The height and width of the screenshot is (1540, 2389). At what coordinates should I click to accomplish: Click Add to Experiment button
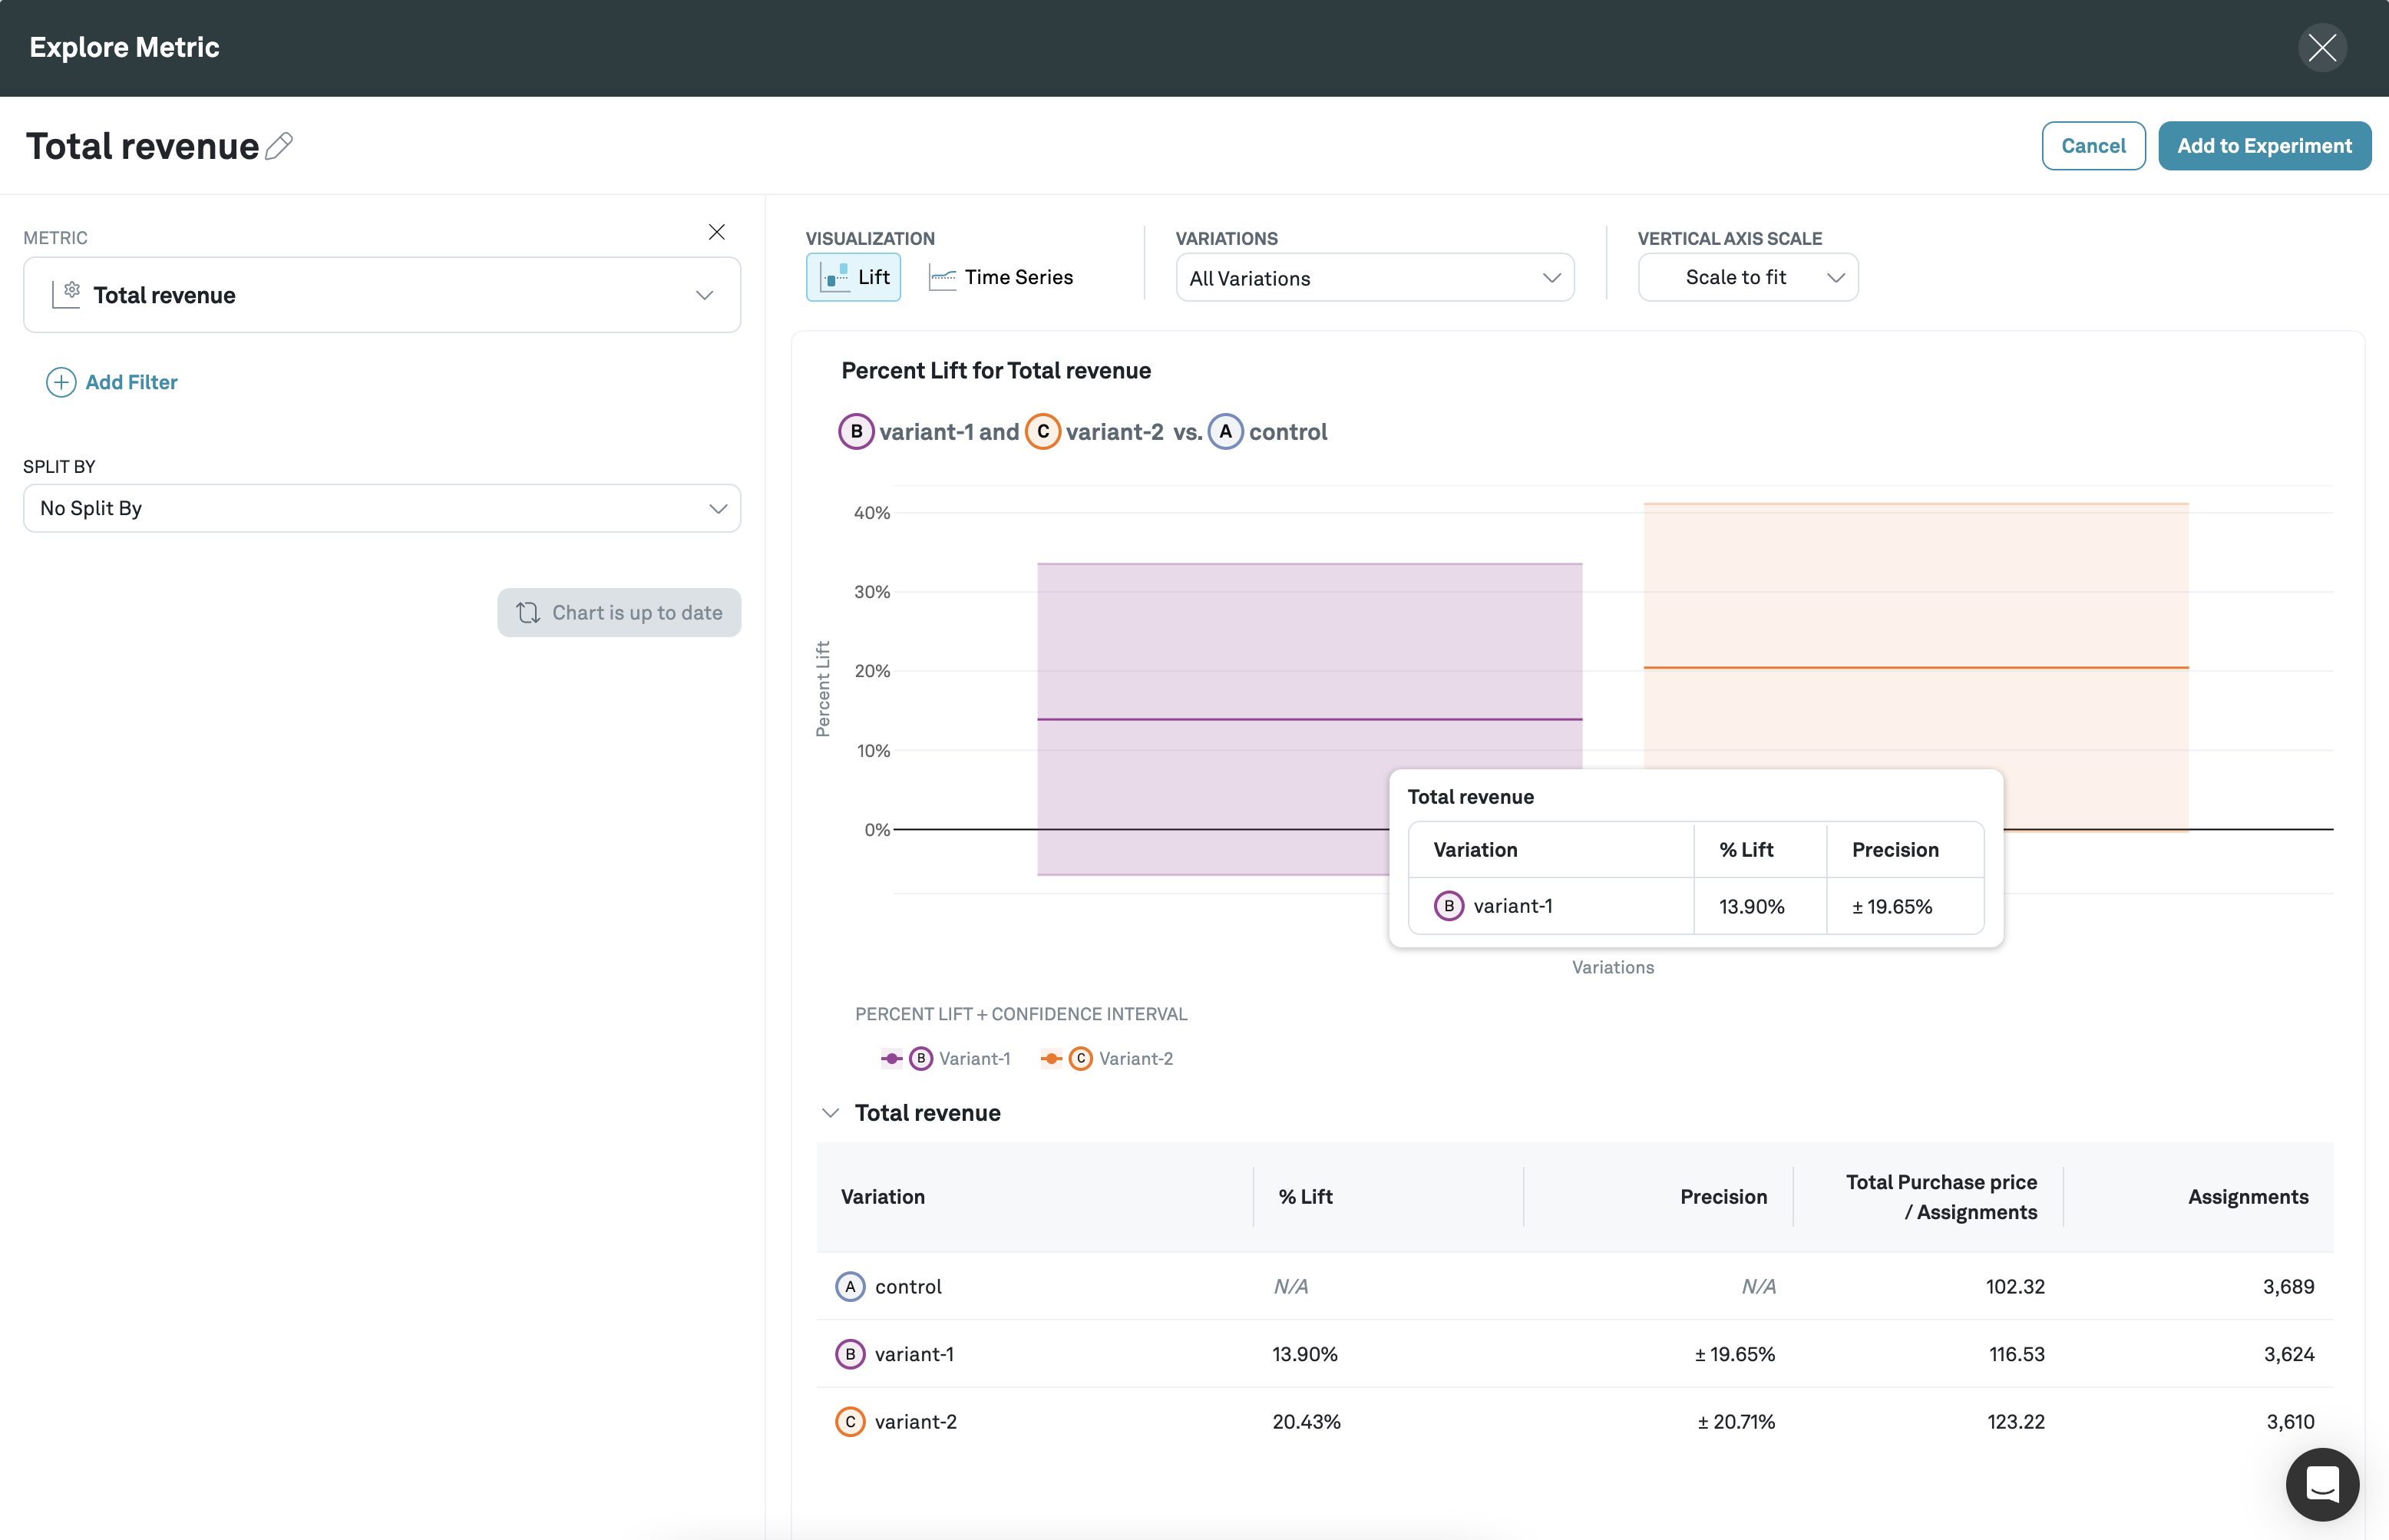2264,146
